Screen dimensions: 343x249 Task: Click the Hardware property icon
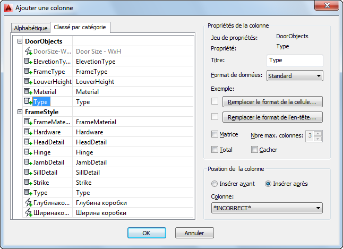[x=28, y=132]
